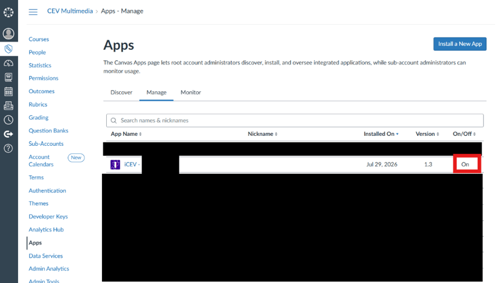Viewport: 497px width, 283px height.
Task: Open the Inbox icon in global navigation
Action: tap(9, 106)
